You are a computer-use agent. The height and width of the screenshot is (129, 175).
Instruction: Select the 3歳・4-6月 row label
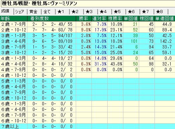point(14,41)
